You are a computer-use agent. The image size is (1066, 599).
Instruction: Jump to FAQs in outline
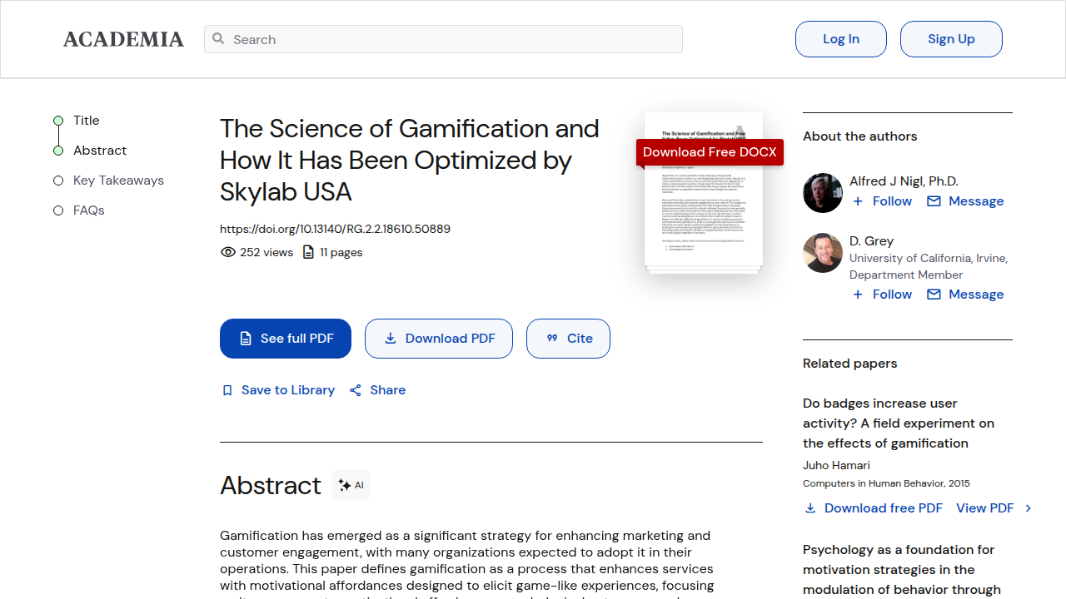tap(88, 210)
